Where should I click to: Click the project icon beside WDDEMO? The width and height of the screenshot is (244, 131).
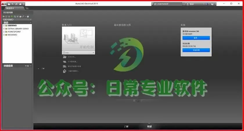[x=6, y=35]
